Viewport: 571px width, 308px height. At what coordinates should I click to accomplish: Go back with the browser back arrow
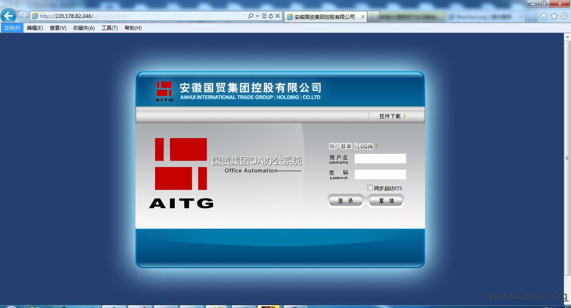(8, 16)
